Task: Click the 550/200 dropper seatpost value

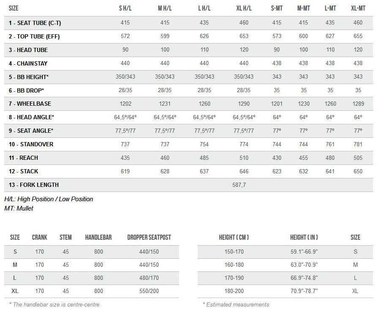Action: [149, 291]
